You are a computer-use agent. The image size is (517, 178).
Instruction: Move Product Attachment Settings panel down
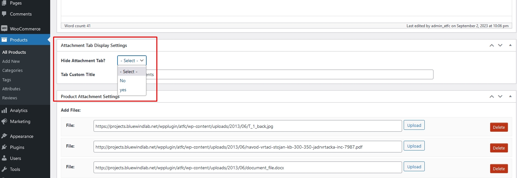click(500, 96)
